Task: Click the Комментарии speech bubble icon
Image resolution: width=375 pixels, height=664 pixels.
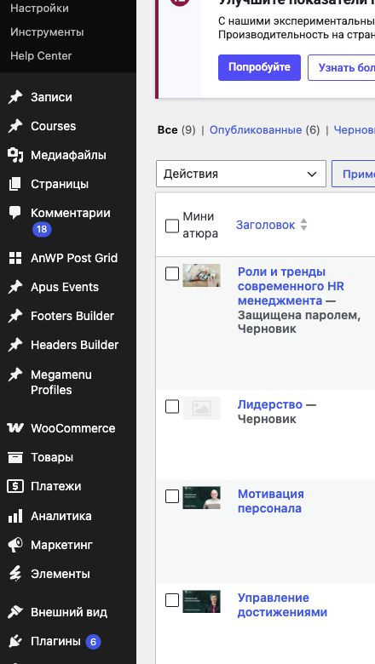Action: tap(15, 213)
